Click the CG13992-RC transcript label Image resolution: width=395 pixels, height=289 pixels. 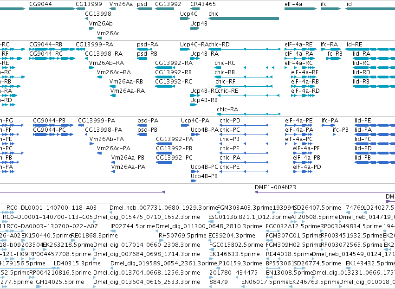(174, 82)
